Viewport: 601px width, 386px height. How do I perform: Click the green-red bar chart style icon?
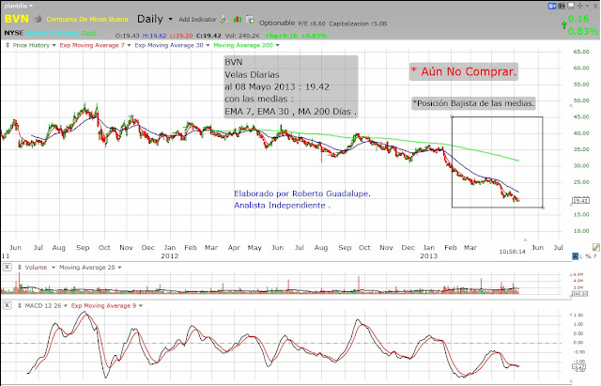pos(238,19)
